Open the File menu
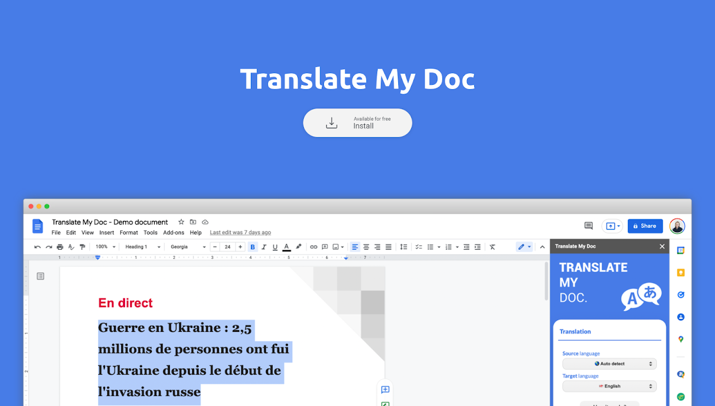This screenshot has height=406, width=715. 56,233
